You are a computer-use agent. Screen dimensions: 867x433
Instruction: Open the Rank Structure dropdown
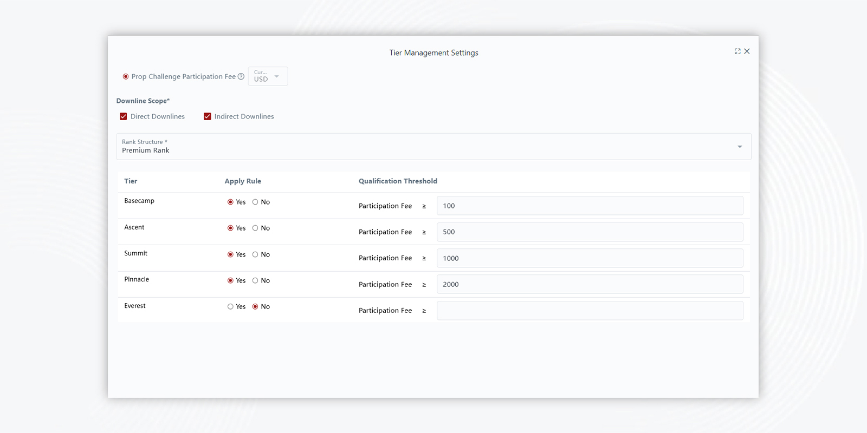click(433, 147)
